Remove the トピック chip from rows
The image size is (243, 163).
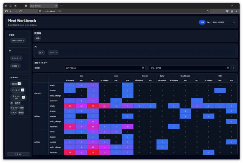coord(21,58)
